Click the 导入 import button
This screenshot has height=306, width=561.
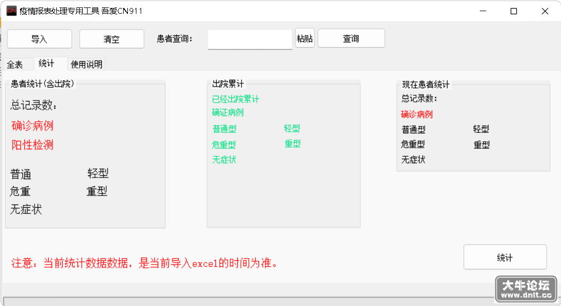tap(39, 39)
